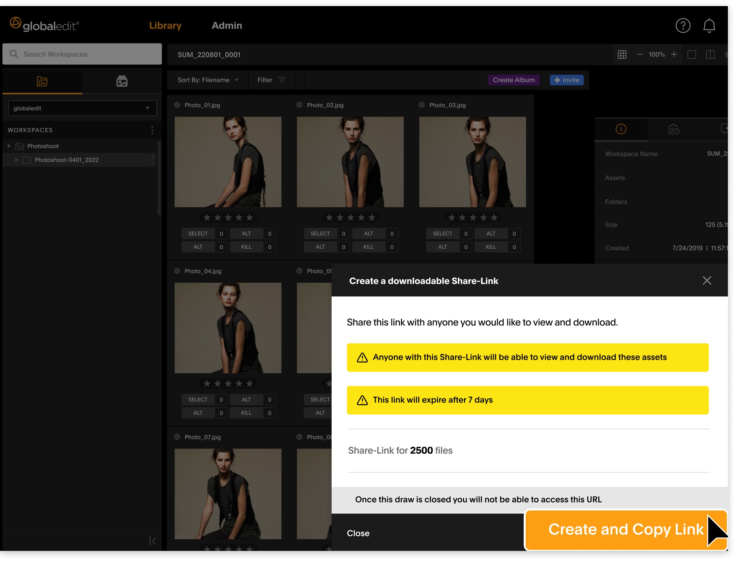Click the Create Album button

click(514, 80)
